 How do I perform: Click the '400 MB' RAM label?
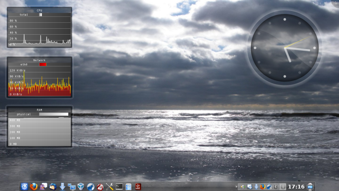15,120
